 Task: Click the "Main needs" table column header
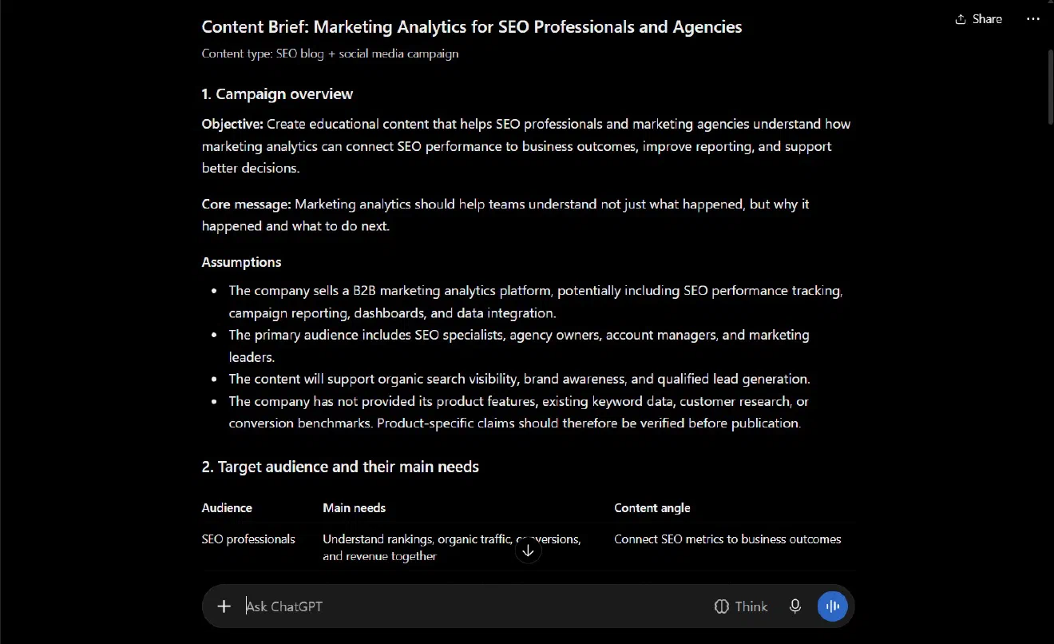pos(354,507)
